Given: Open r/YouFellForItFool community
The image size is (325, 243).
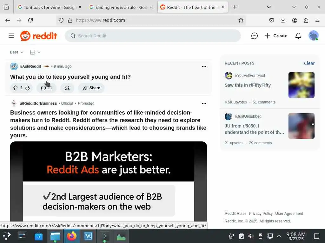Looking at the screenshot, I should 250,76.
